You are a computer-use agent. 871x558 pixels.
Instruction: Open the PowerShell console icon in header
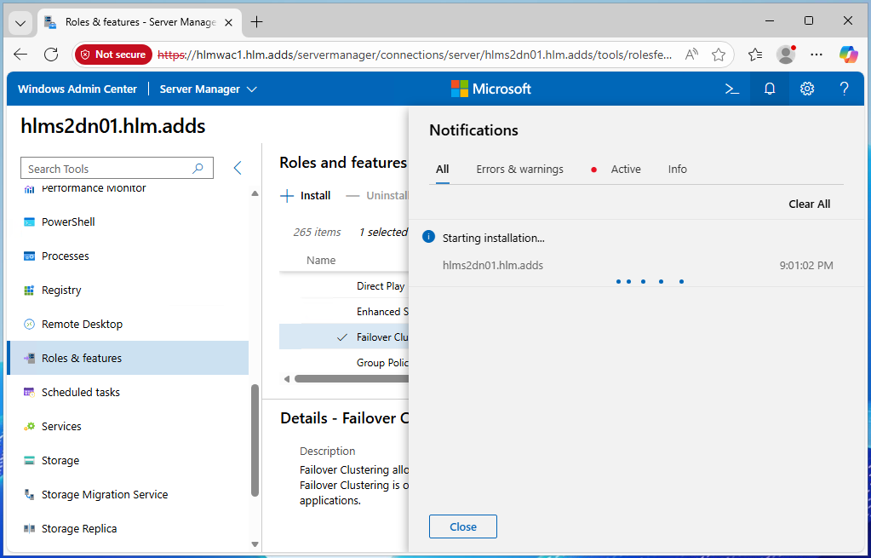point(731,89)
